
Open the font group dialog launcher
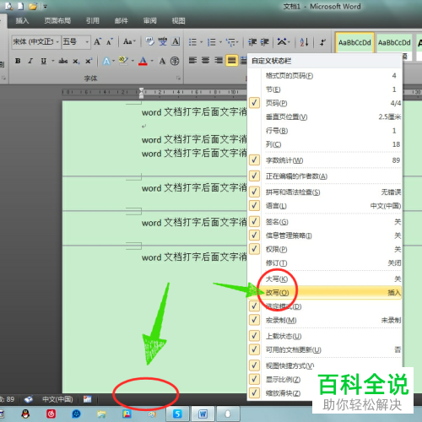[x=178, y=78]
